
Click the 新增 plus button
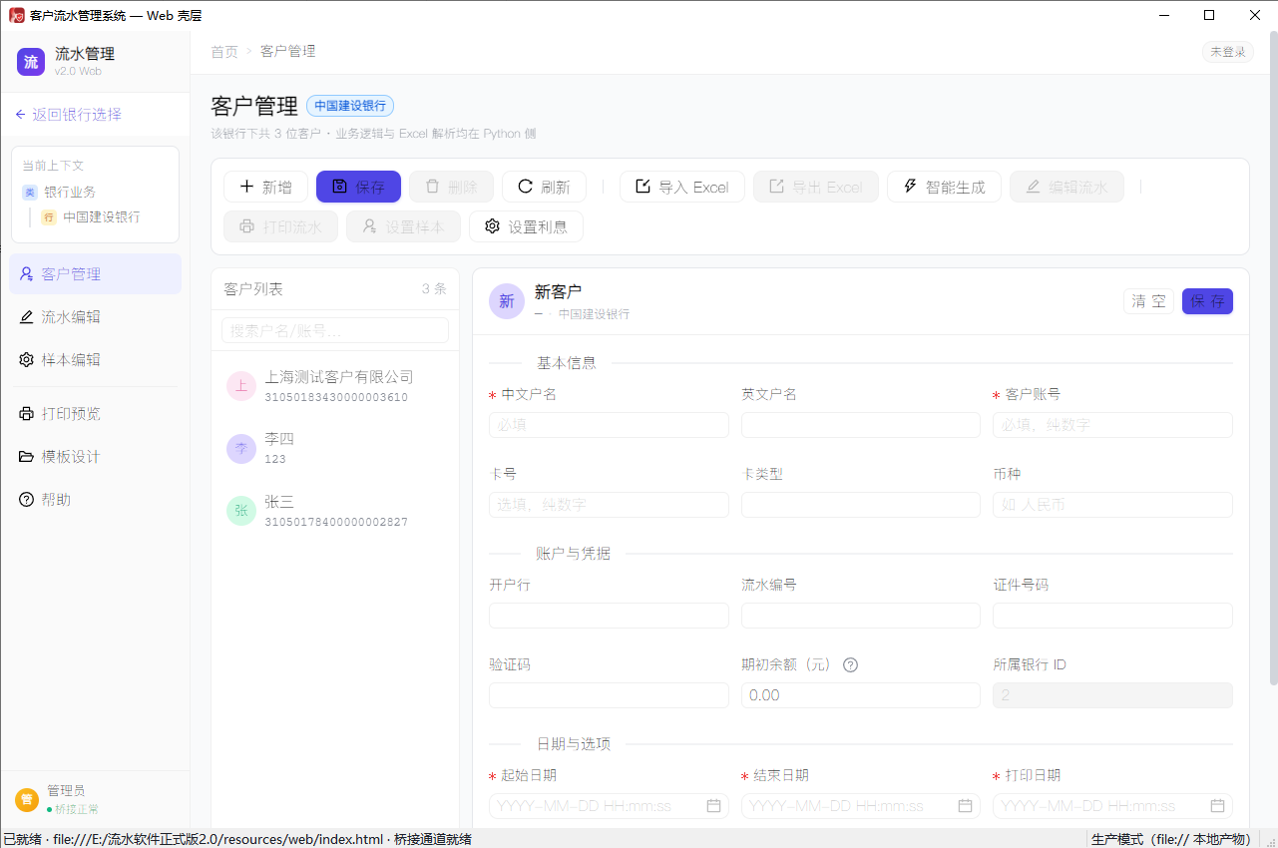click(265, 187)
